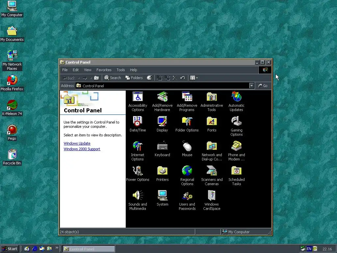Select My Computer desktop icon
This screenshot has height=253, width=337.
click(12, 9)
